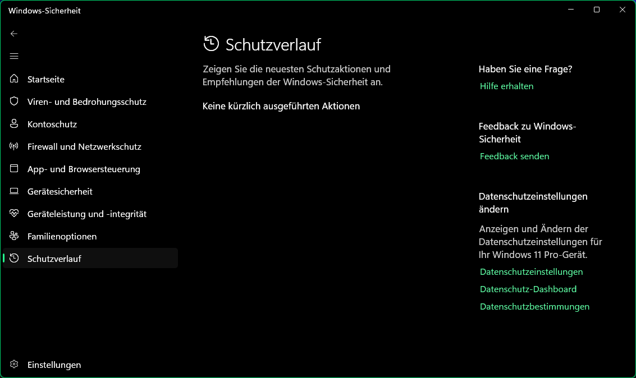The image size is (636, 378).
Task: Click the 'Datenschutzeinstellungen ändern' heading
Action: coord(533,202)
